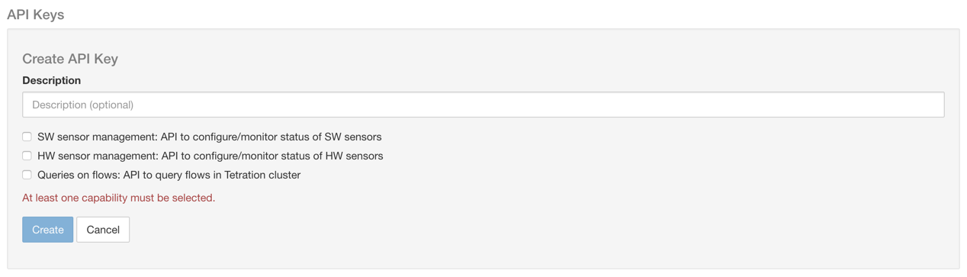Select the 'HW sensor management' label text
Image resolution: width=967 pixels, height=277 pixels.
(97, 156)
